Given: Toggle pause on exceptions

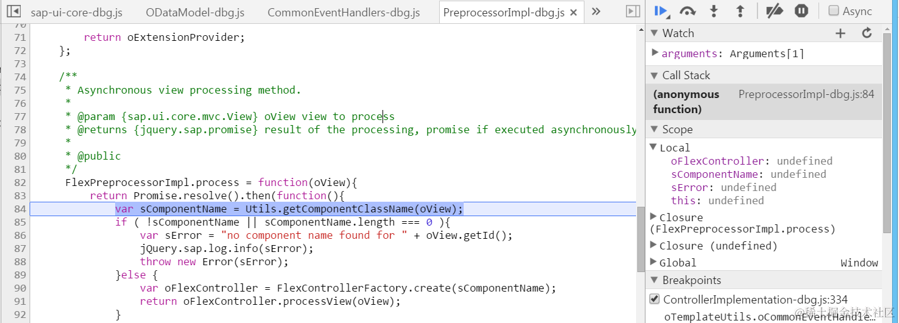Looking at the screenshot, I should pyautogui.click(x=801, y=11).
